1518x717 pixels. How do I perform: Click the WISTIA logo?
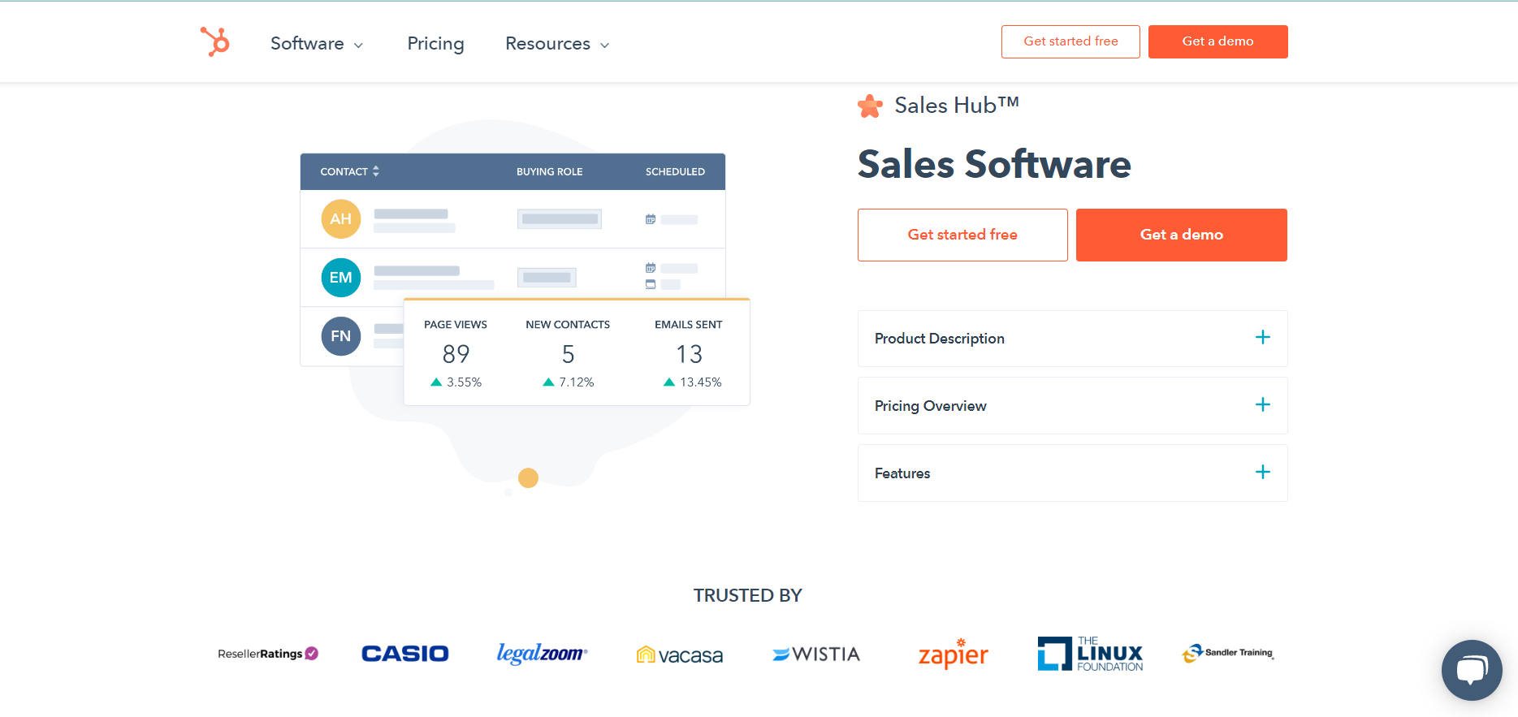point(816,654)
